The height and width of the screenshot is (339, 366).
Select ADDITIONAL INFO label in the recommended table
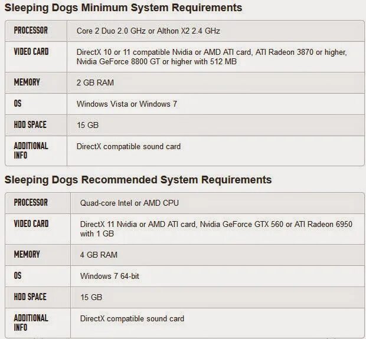tap(31, 322)
